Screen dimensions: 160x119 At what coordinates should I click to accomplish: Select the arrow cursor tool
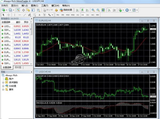point(3,15)
